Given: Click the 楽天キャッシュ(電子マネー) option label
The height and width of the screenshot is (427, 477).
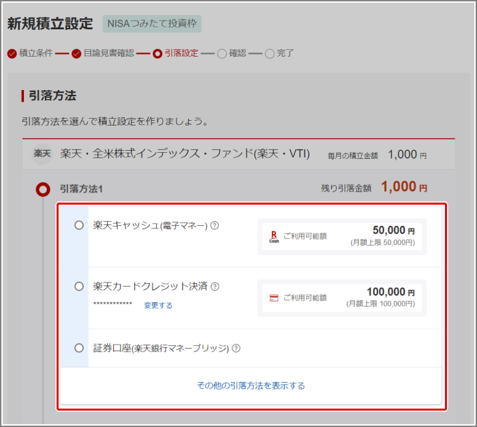Looking at the screenshot, I should click(151, 225).
